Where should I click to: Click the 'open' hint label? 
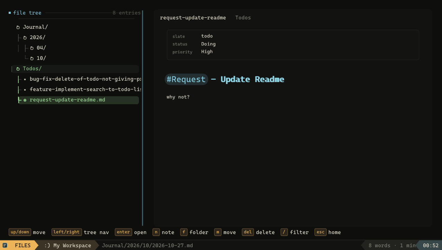click(140, 232)
